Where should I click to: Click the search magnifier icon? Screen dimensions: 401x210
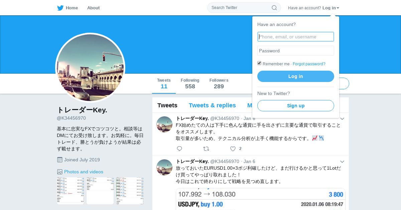(274, 8)
